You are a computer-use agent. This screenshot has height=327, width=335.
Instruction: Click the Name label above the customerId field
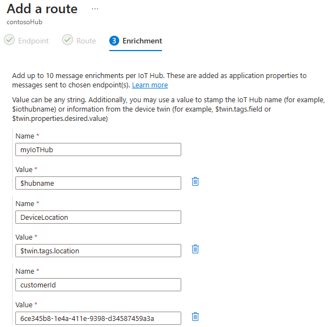coord(25,271)
